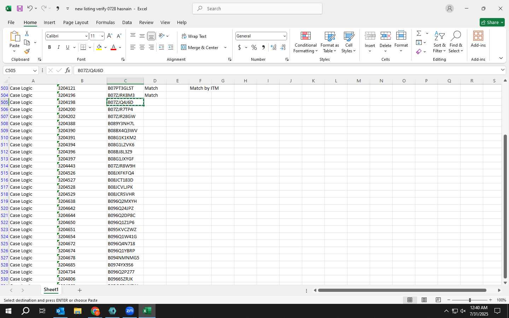Apply middle align to cells

[x=142, y=36]
